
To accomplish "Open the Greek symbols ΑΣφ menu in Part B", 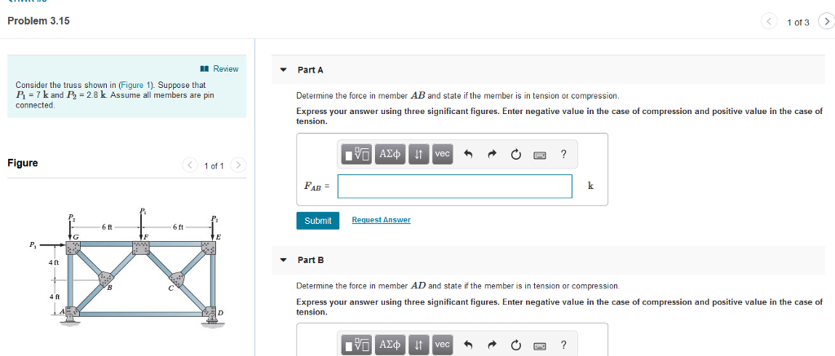I will [391, 345].
